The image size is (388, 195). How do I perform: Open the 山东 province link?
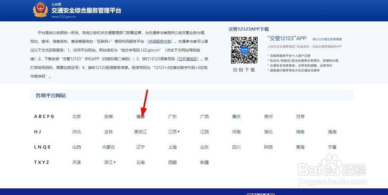[204, 147]
